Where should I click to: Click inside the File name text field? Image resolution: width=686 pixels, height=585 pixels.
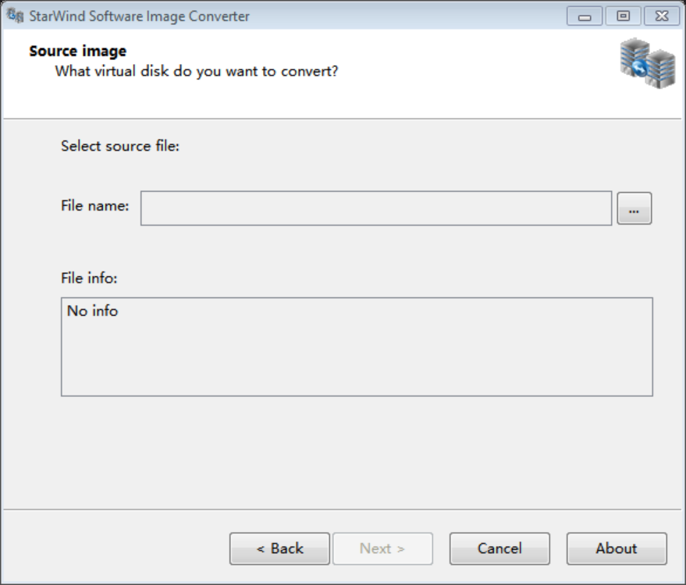pos(375,208)
